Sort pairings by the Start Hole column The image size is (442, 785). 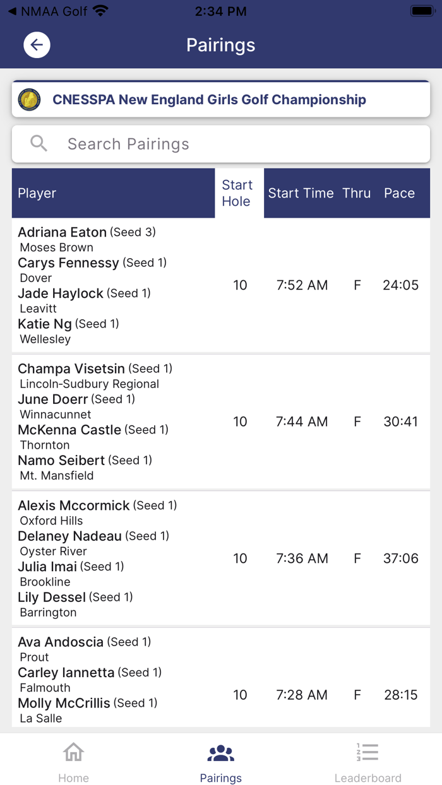237,193
